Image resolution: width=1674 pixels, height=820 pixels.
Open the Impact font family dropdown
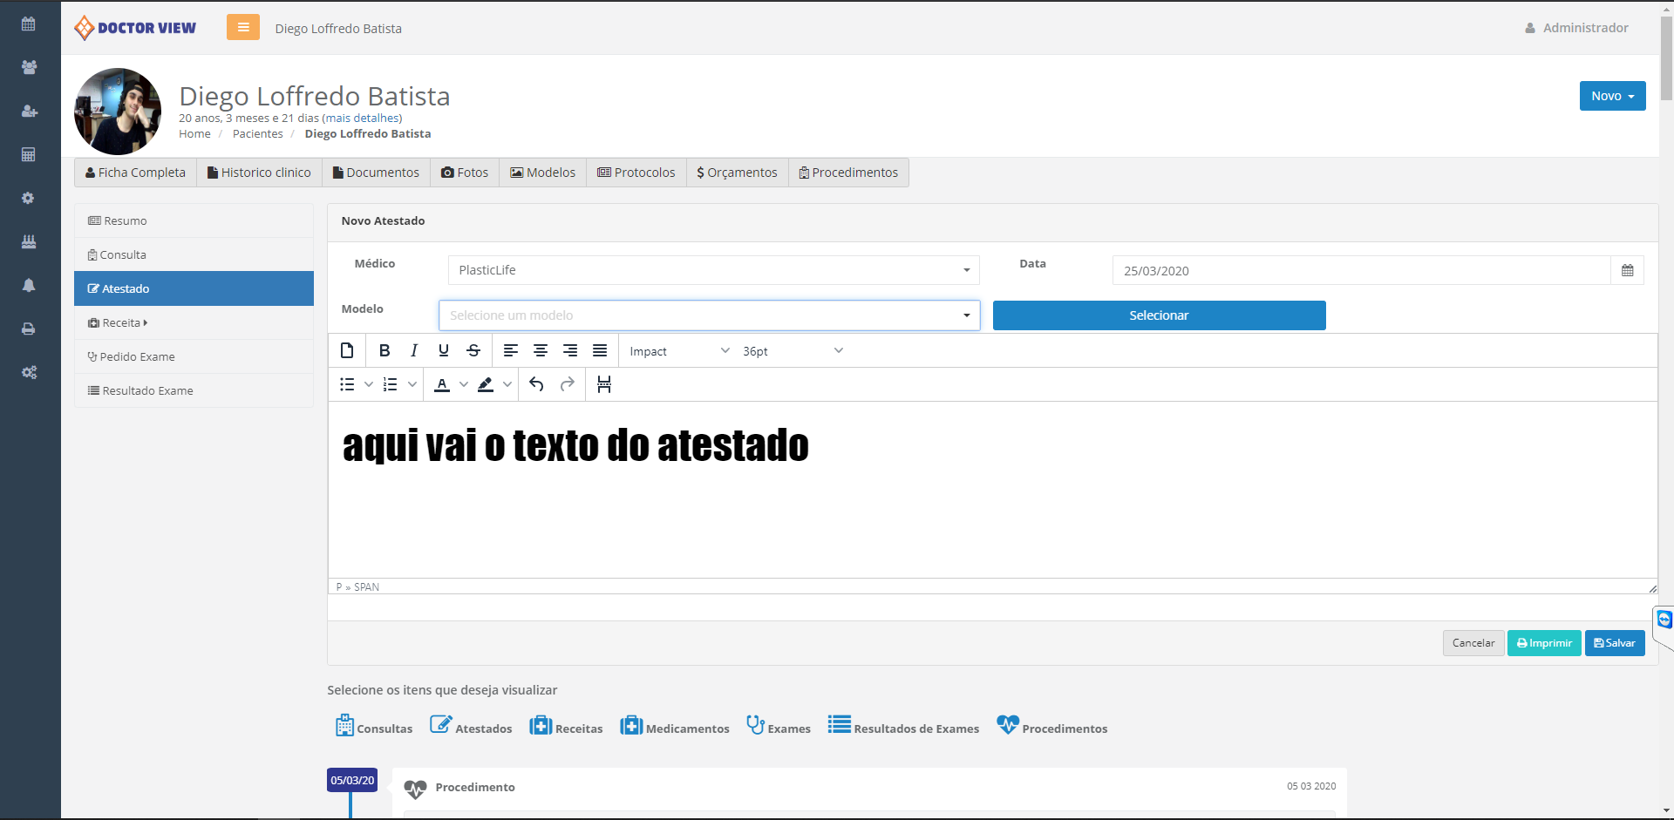click(x=679, y=351)
